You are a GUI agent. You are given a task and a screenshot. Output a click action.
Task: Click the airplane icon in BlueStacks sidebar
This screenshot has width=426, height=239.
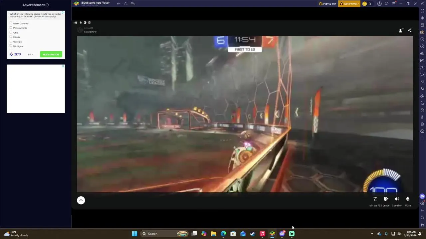422,96
